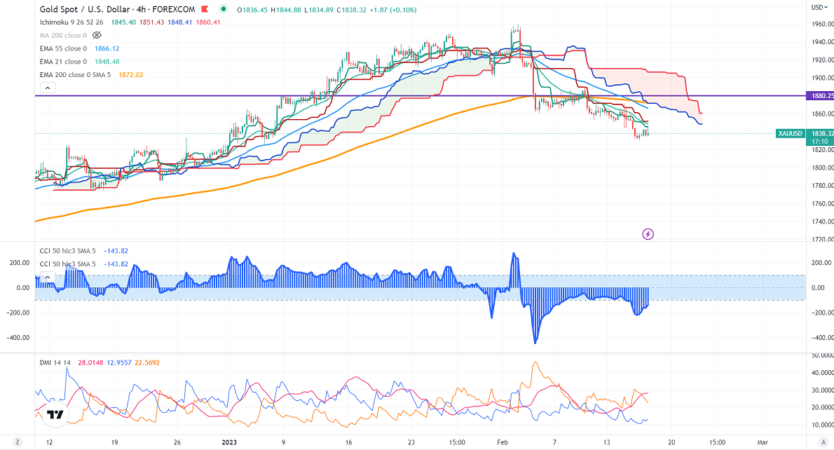
Task: Collapse the CCI pane legend
Action: pyautogui.click(x=47, y=277)
